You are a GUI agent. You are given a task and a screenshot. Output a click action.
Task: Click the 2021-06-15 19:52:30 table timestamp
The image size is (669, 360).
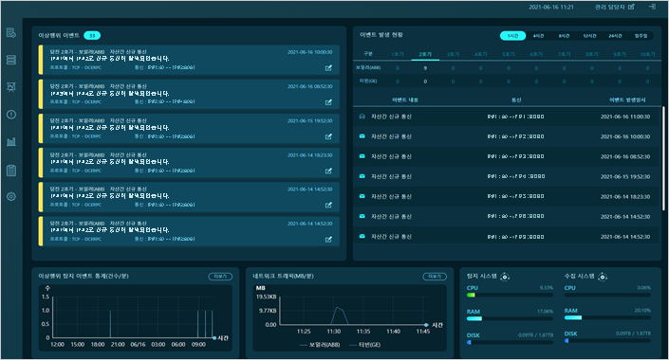click(x=625, y=176)
